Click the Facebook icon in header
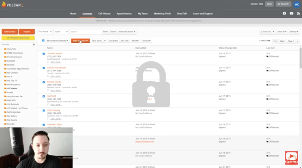302x168 pixels. pyautogui.click(x=284, y=14)
